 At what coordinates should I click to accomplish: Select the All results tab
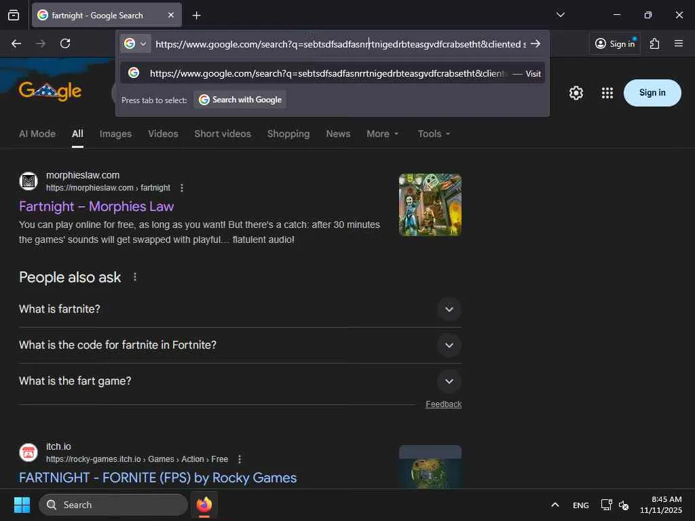(x=77, y=134)
